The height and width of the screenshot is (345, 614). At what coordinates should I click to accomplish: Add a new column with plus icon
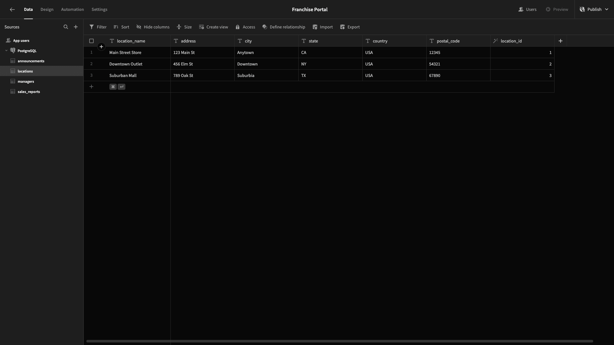(x=560, y=41)
